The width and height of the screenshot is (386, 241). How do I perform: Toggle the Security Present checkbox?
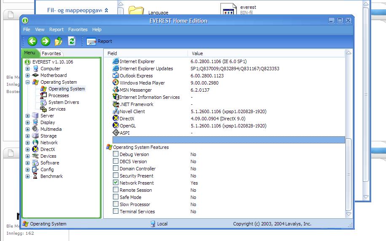[115, 175]
